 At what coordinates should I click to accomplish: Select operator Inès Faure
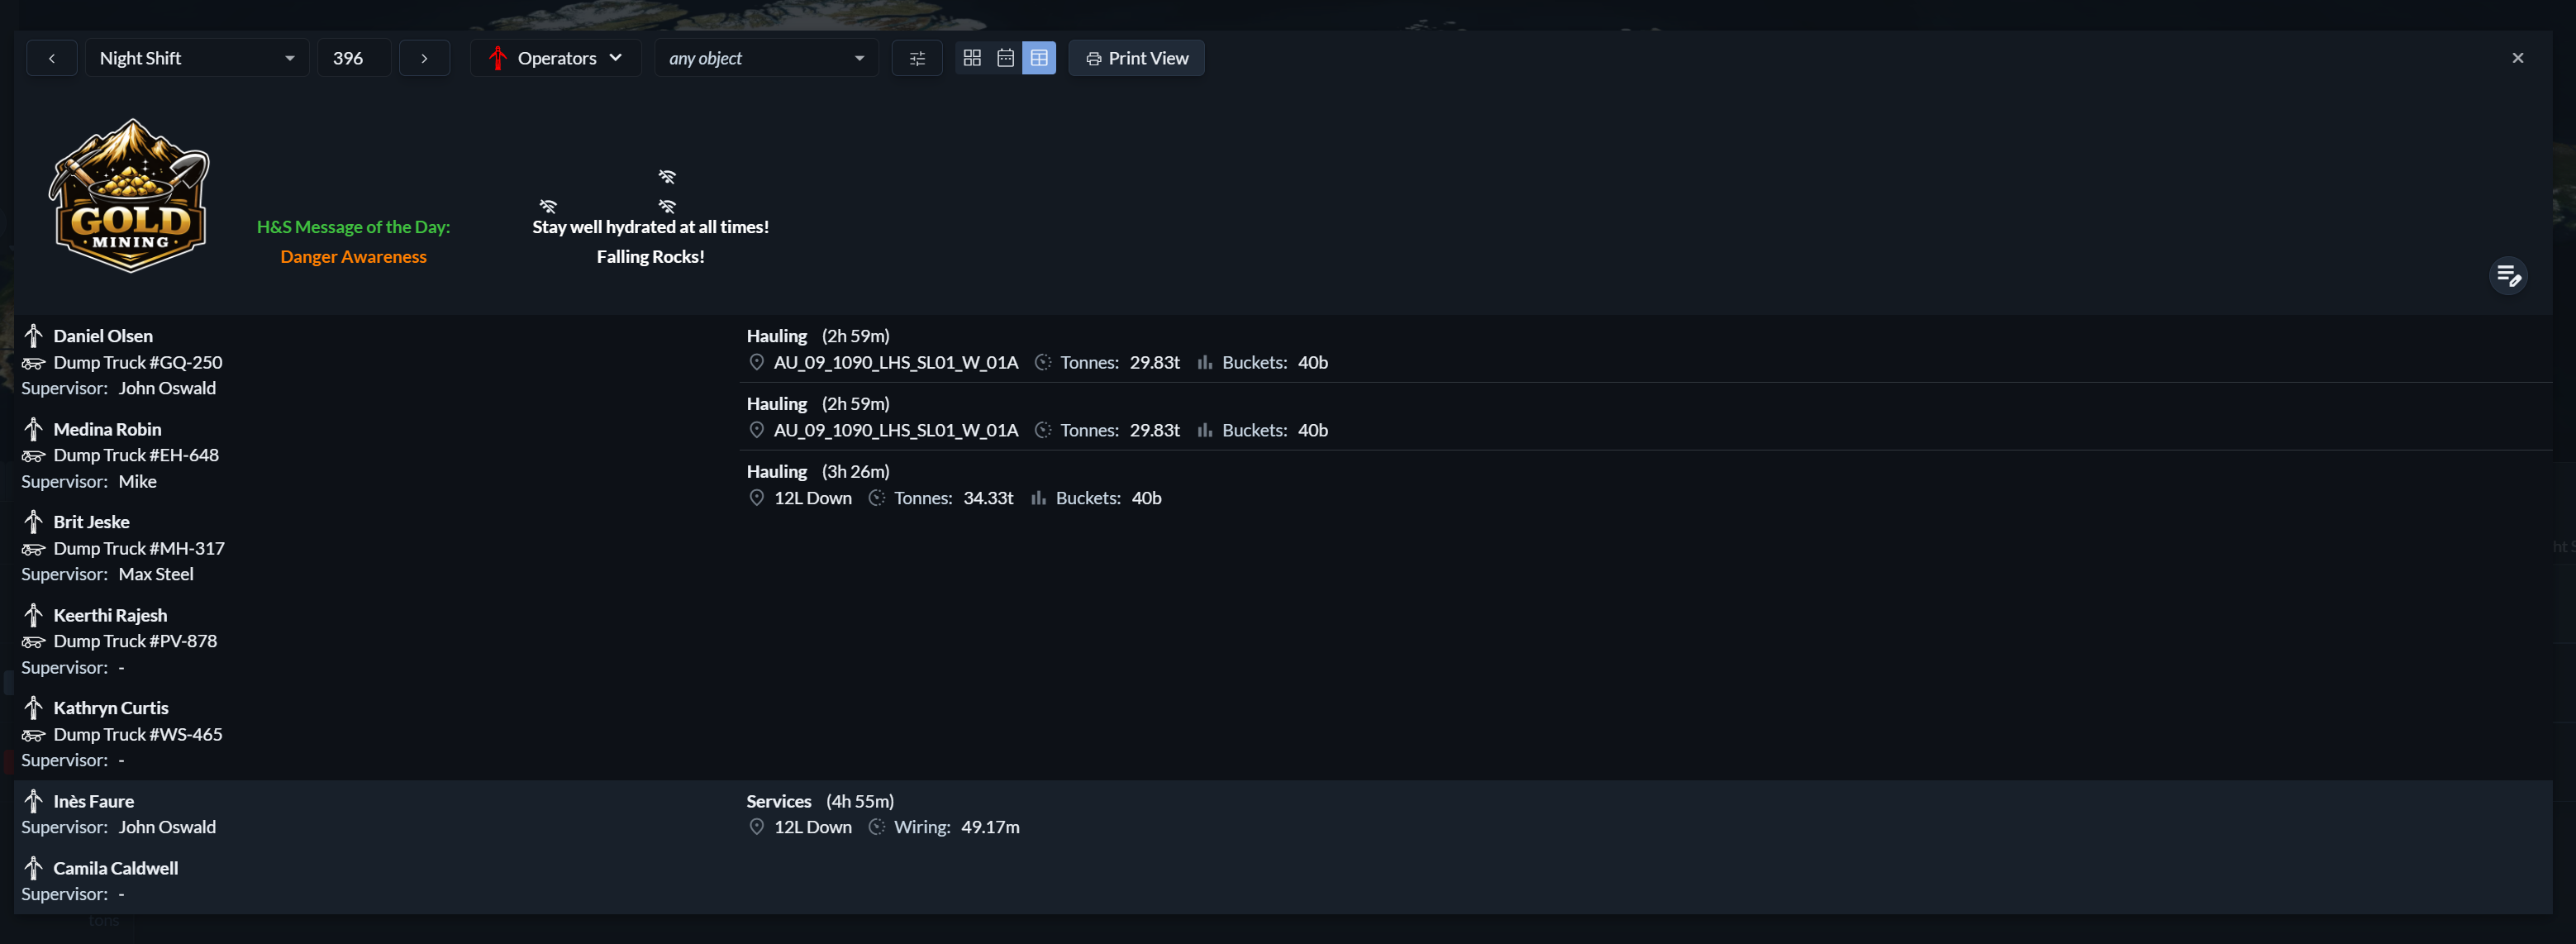tap(93, 801)
